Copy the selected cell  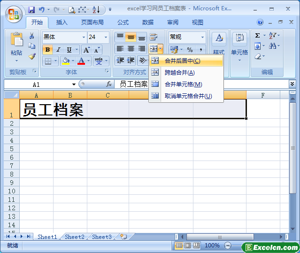click(x=32, y=46)
